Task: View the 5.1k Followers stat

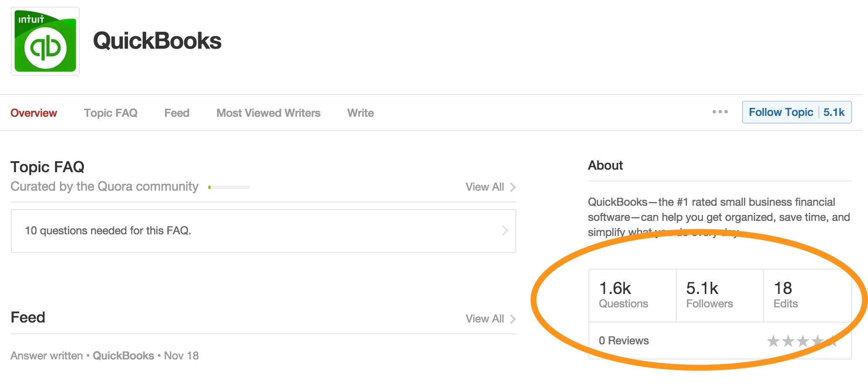Action: [x=709, y=295]
